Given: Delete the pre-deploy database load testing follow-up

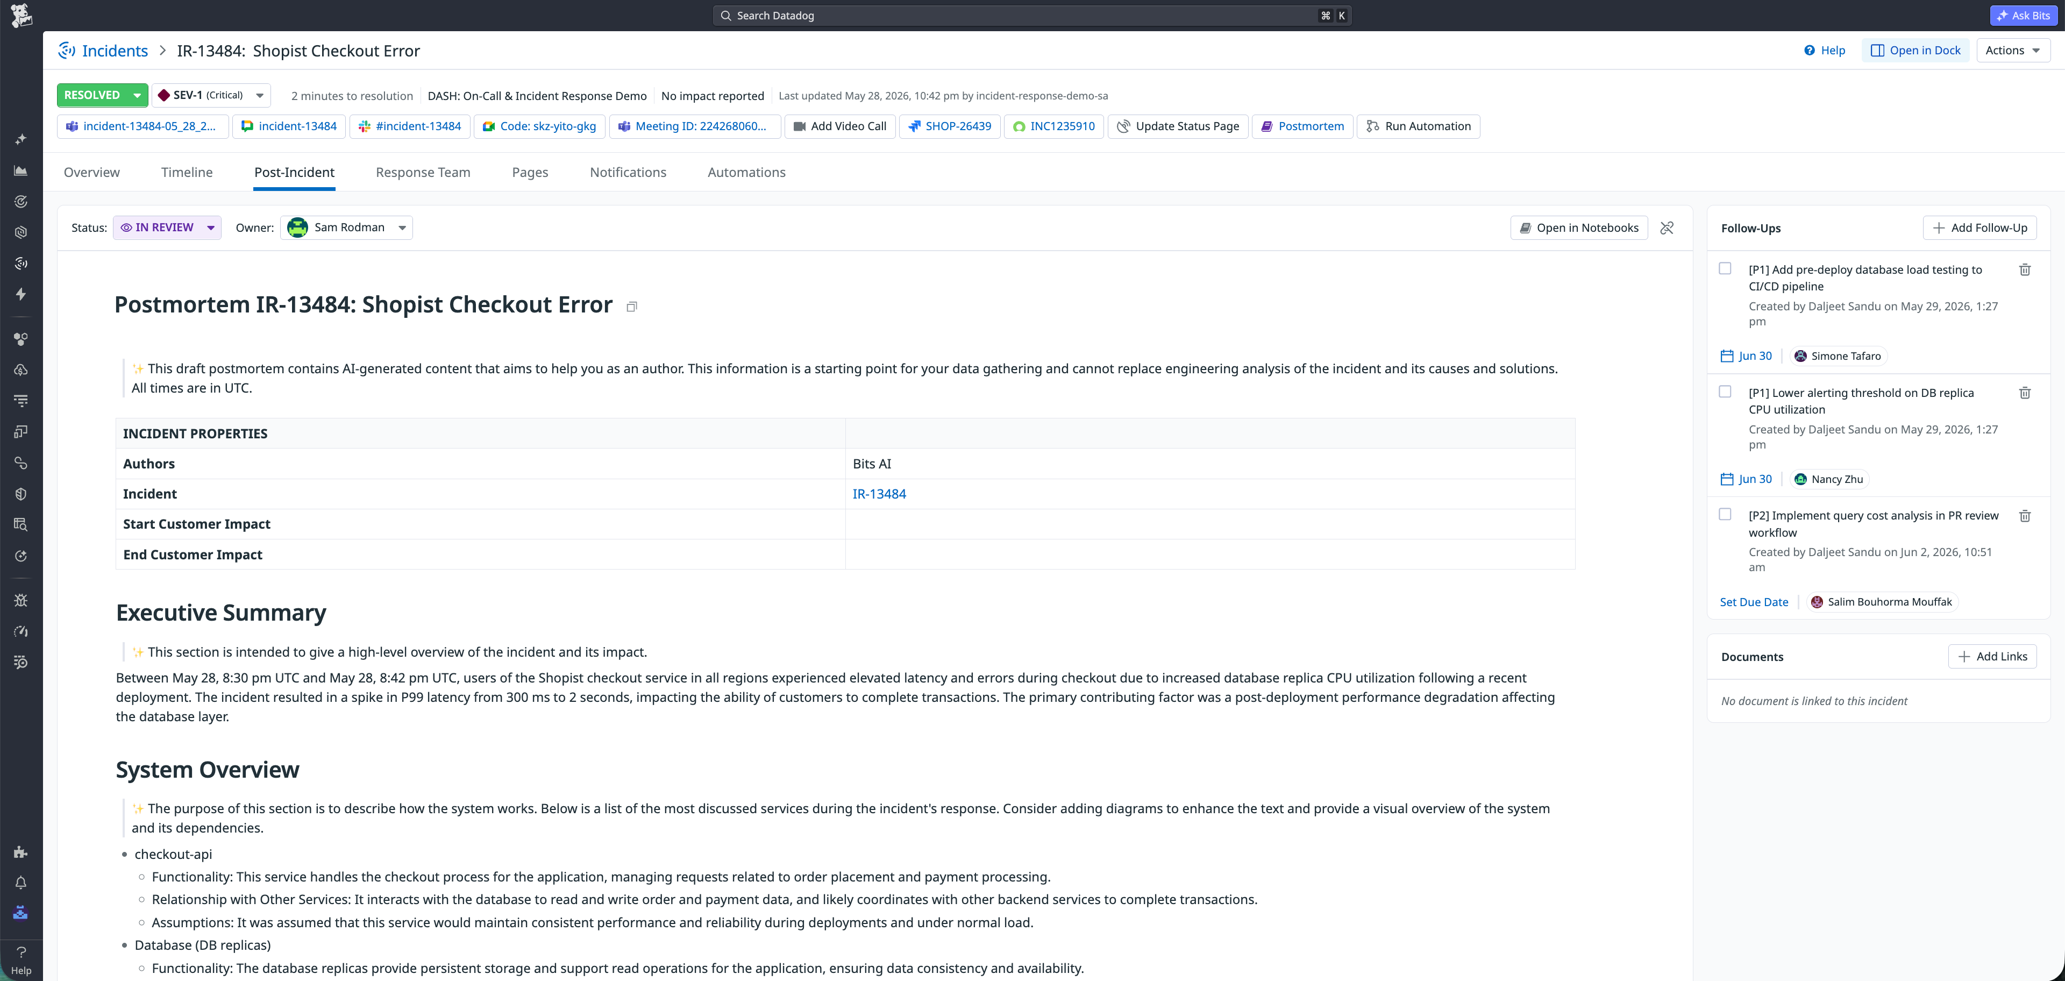Looking at the screenshot, I should point(2024,270).
